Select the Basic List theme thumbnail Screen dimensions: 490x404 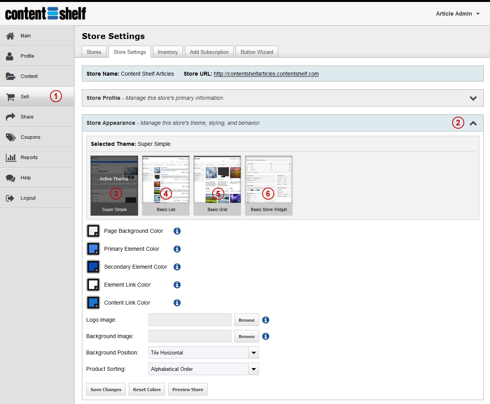166,186
